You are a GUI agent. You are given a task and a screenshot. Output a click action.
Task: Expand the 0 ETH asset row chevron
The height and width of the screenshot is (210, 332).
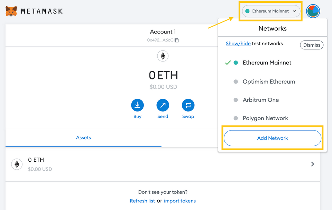pyautogui.click(x=313, y=164)
